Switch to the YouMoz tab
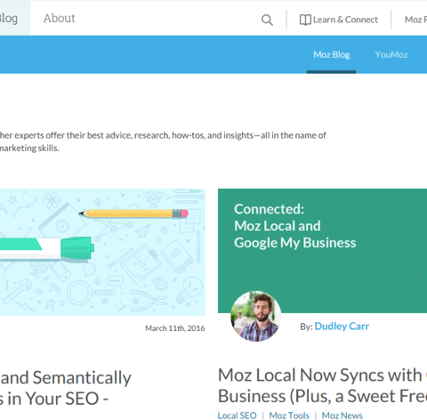Viewport: 427px width, 420px height. (x=391, y=55)
